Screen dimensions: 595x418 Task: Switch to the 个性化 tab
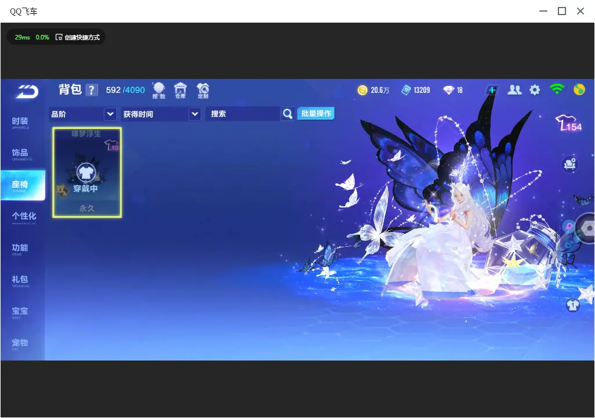tap(24, 217)
